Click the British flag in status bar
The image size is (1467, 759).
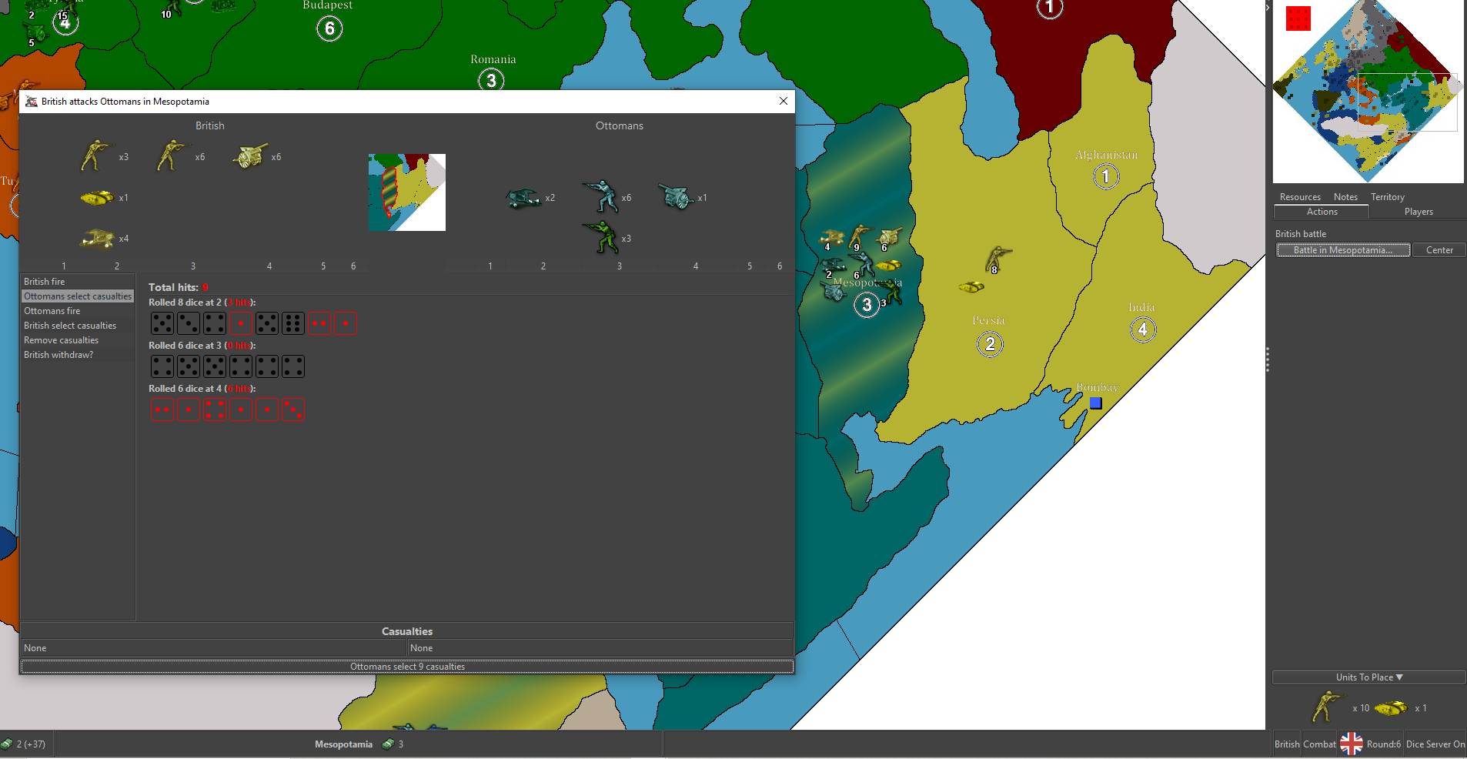(x=1351, y=744)
